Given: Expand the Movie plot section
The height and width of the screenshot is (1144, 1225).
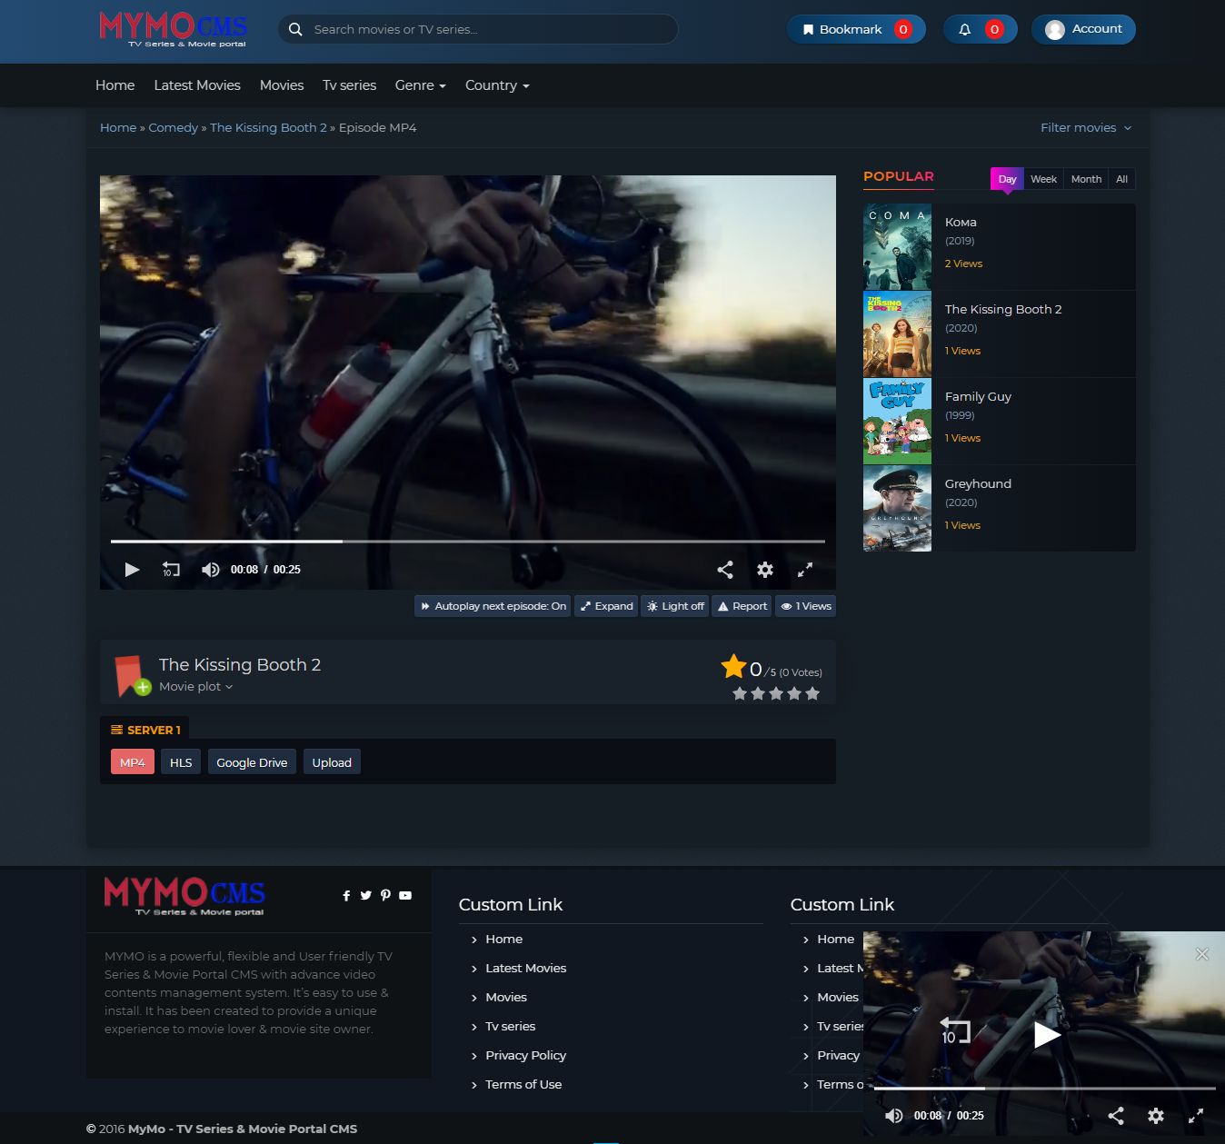Looking at the screenshot, I should click(195, 687).
